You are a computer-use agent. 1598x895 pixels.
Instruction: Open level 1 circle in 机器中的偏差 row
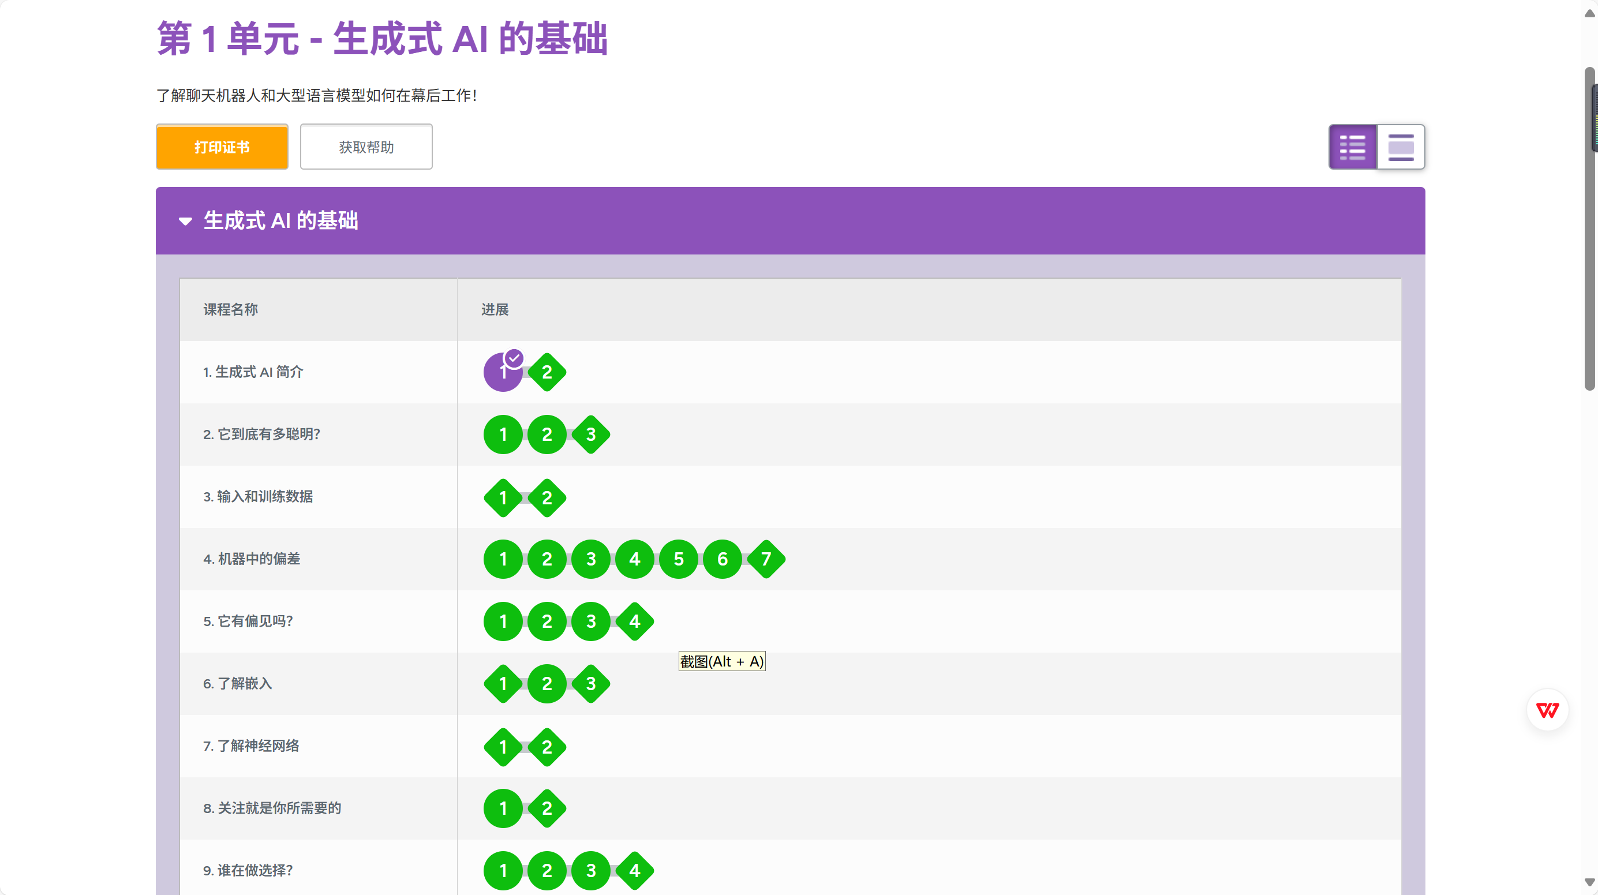pyautogui.click(x=503, y=559)
